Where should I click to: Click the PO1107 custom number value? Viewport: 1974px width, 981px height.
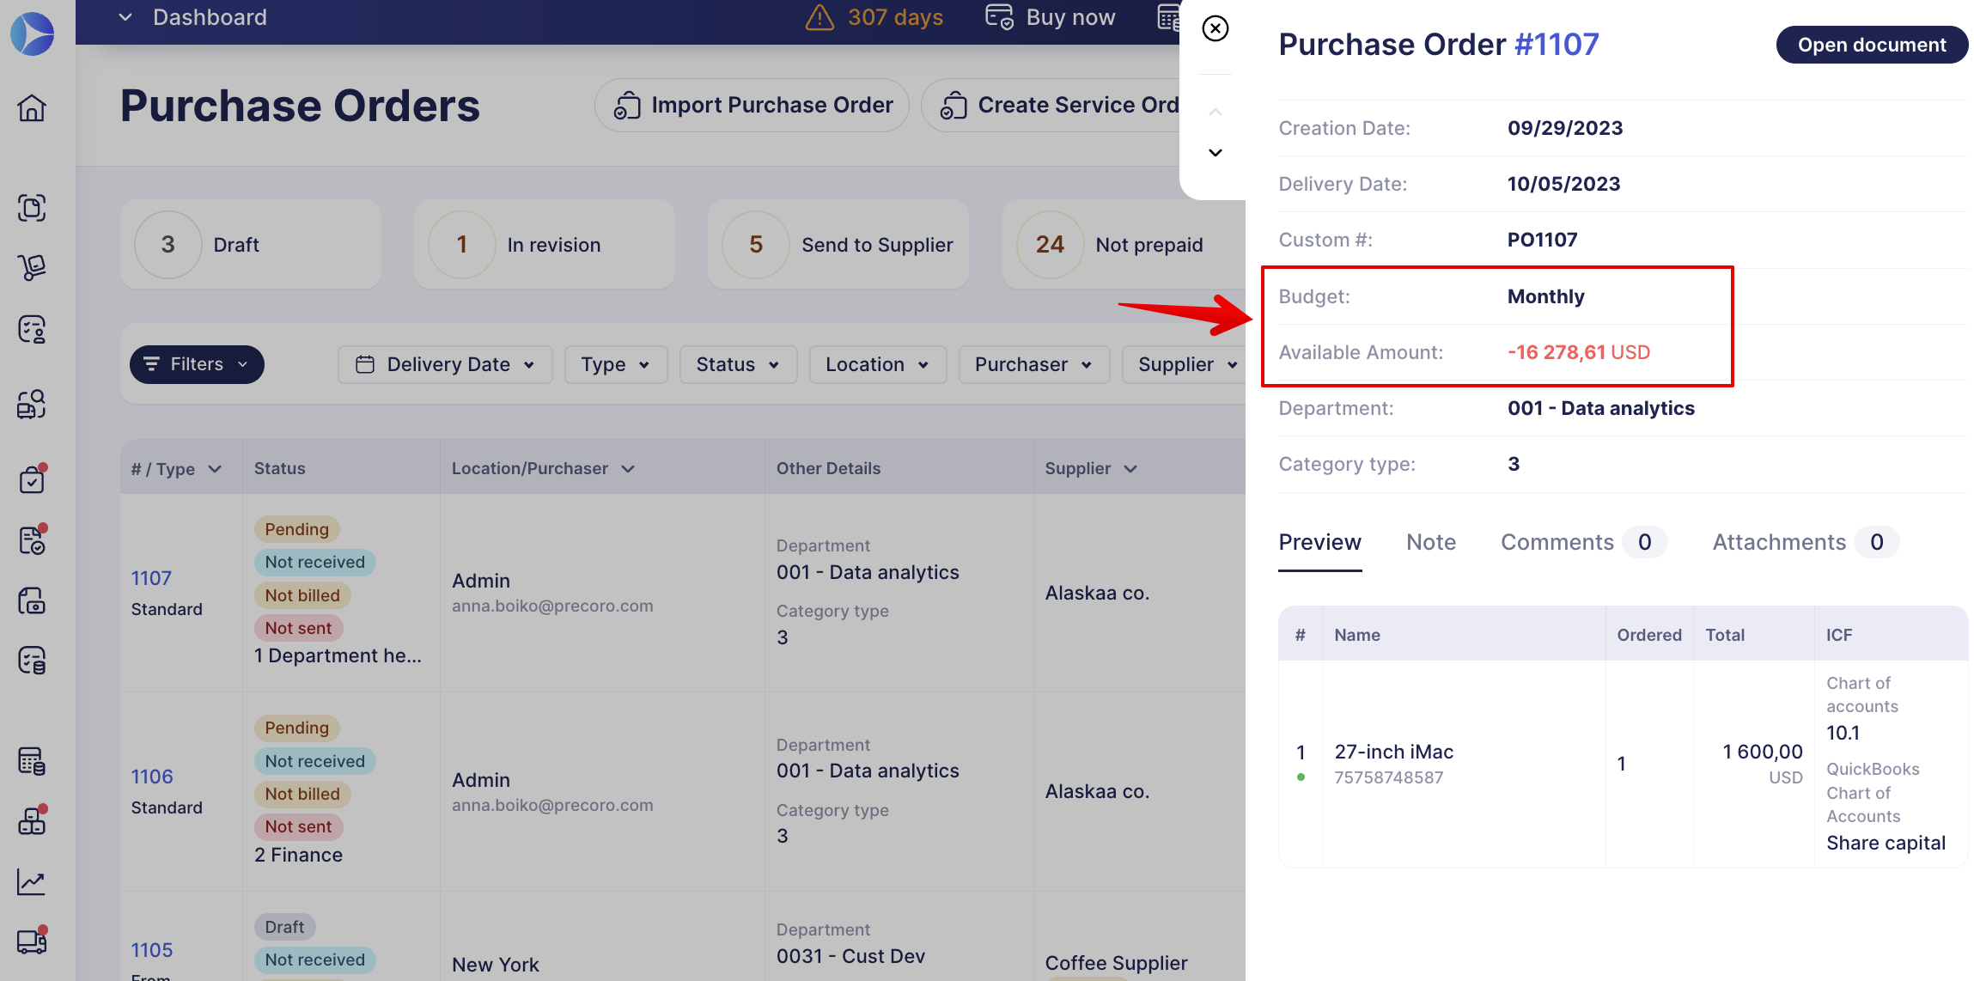click(x=1543, y=241)
